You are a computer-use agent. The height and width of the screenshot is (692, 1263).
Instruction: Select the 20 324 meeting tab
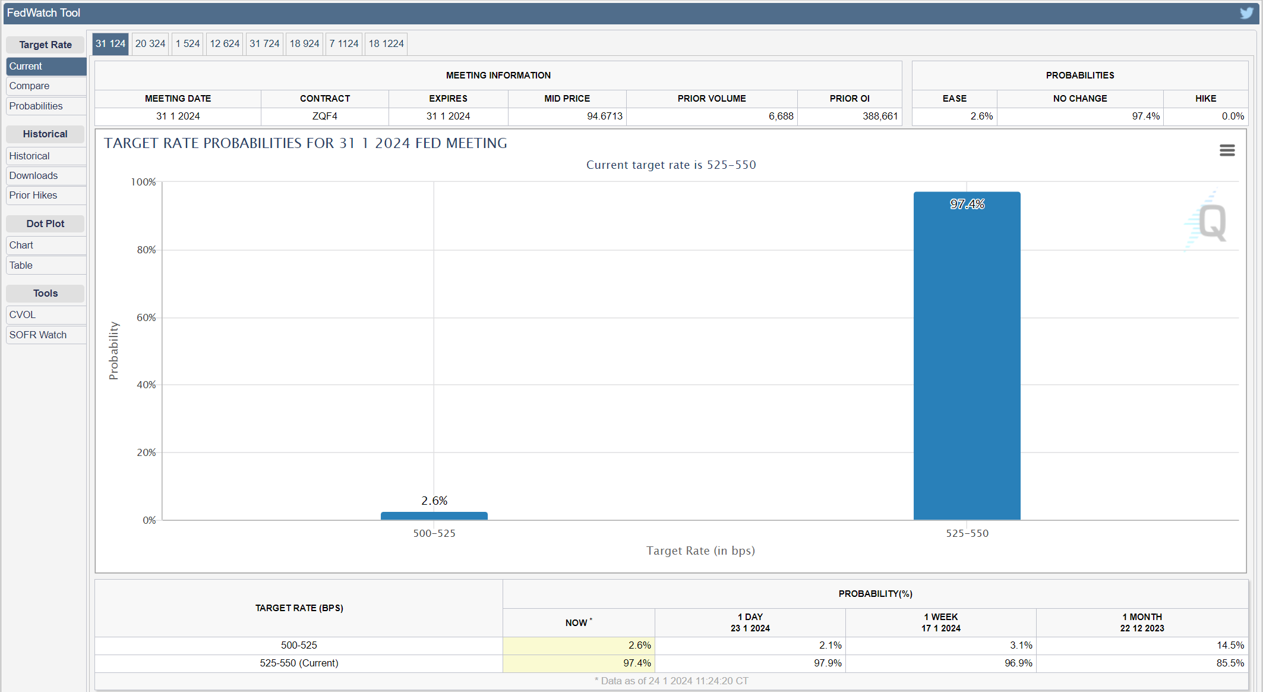pyautogui.click(x=150, y=44)
